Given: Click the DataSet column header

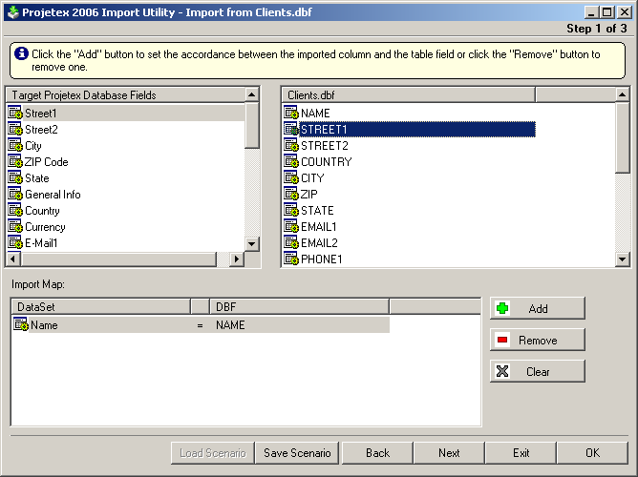Looking at the screenshot, I should click(x=100, y=306).
